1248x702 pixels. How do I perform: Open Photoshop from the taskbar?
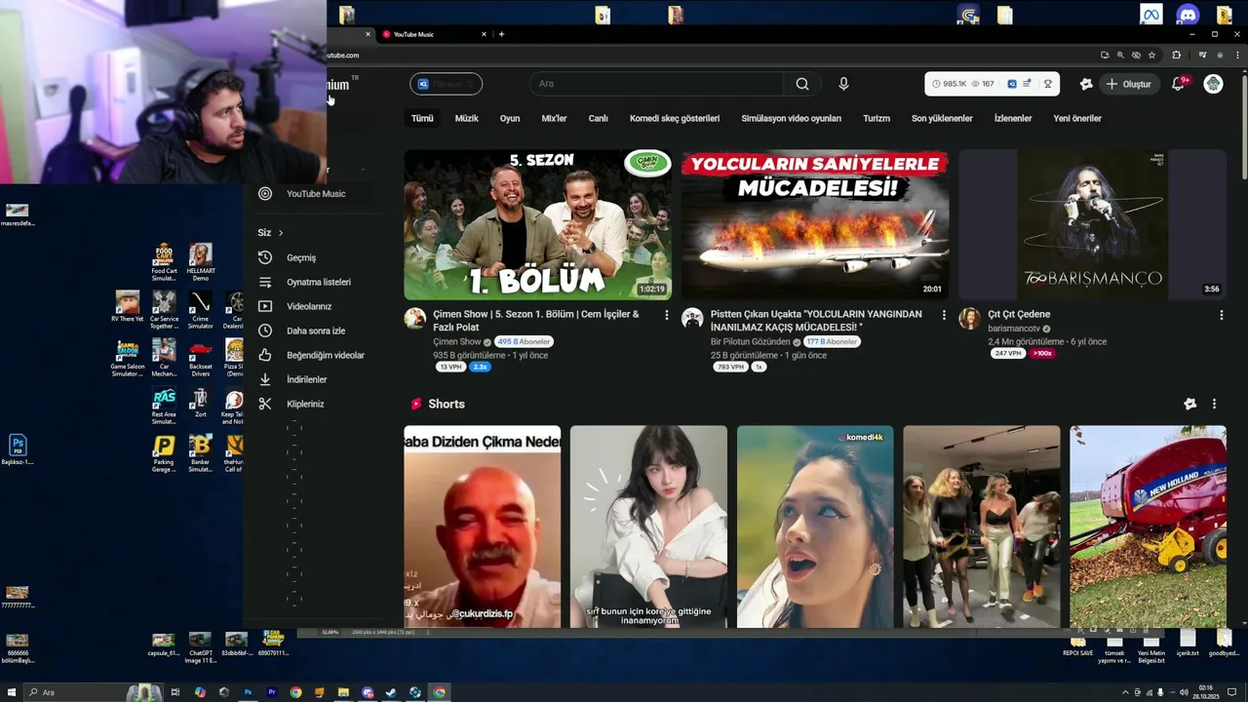point(248,692)
